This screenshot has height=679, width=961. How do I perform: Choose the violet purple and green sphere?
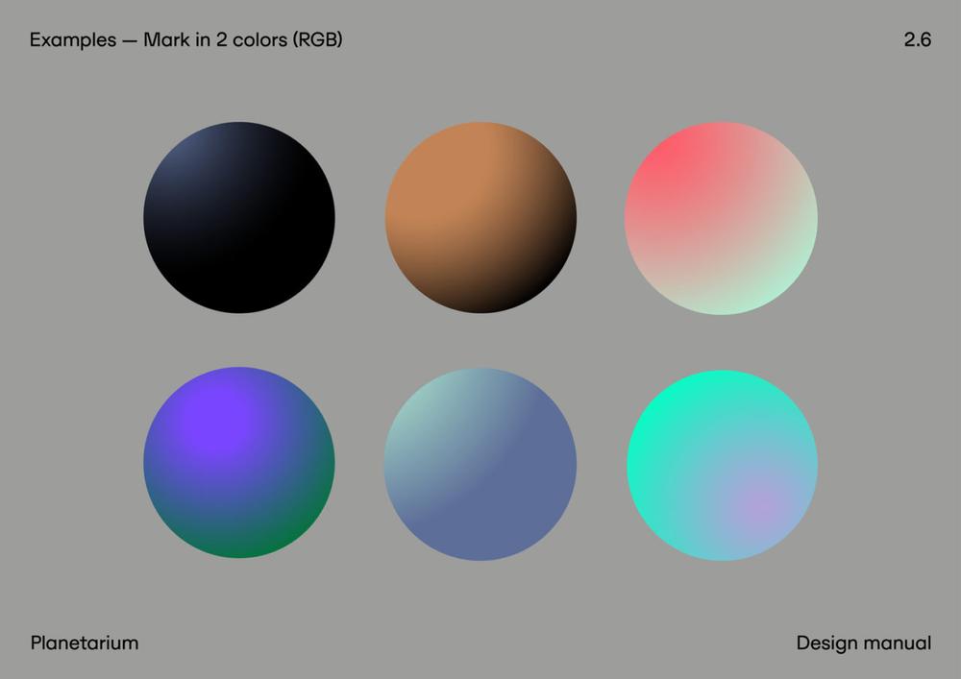pos(239,462)
